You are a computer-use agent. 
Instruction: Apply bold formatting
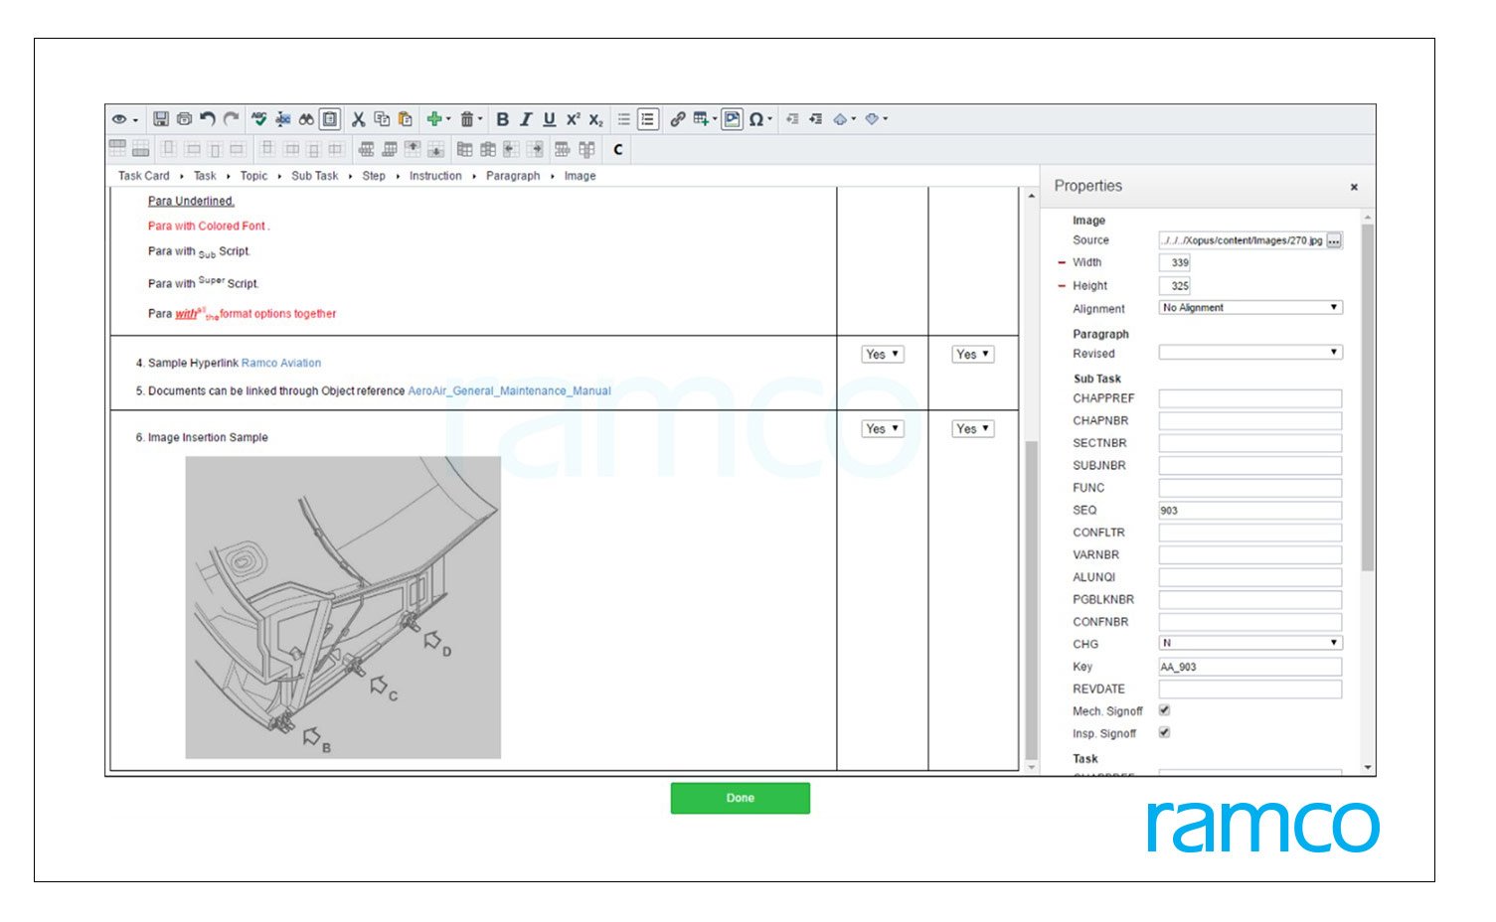click(x=502, y=119)
